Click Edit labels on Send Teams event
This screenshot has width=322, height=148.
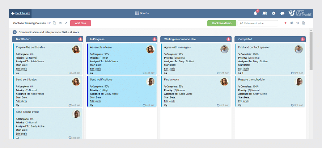pyautogui.click(x=21, y=134)
